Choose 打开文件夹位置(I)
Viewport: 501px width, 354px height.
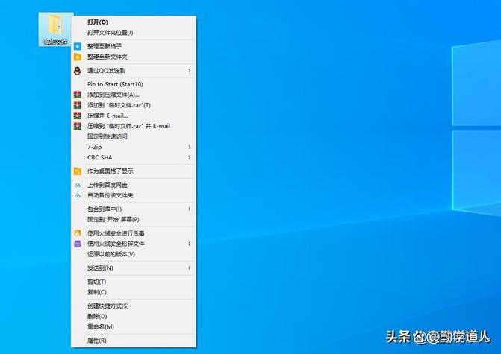[x=134, y=33]
